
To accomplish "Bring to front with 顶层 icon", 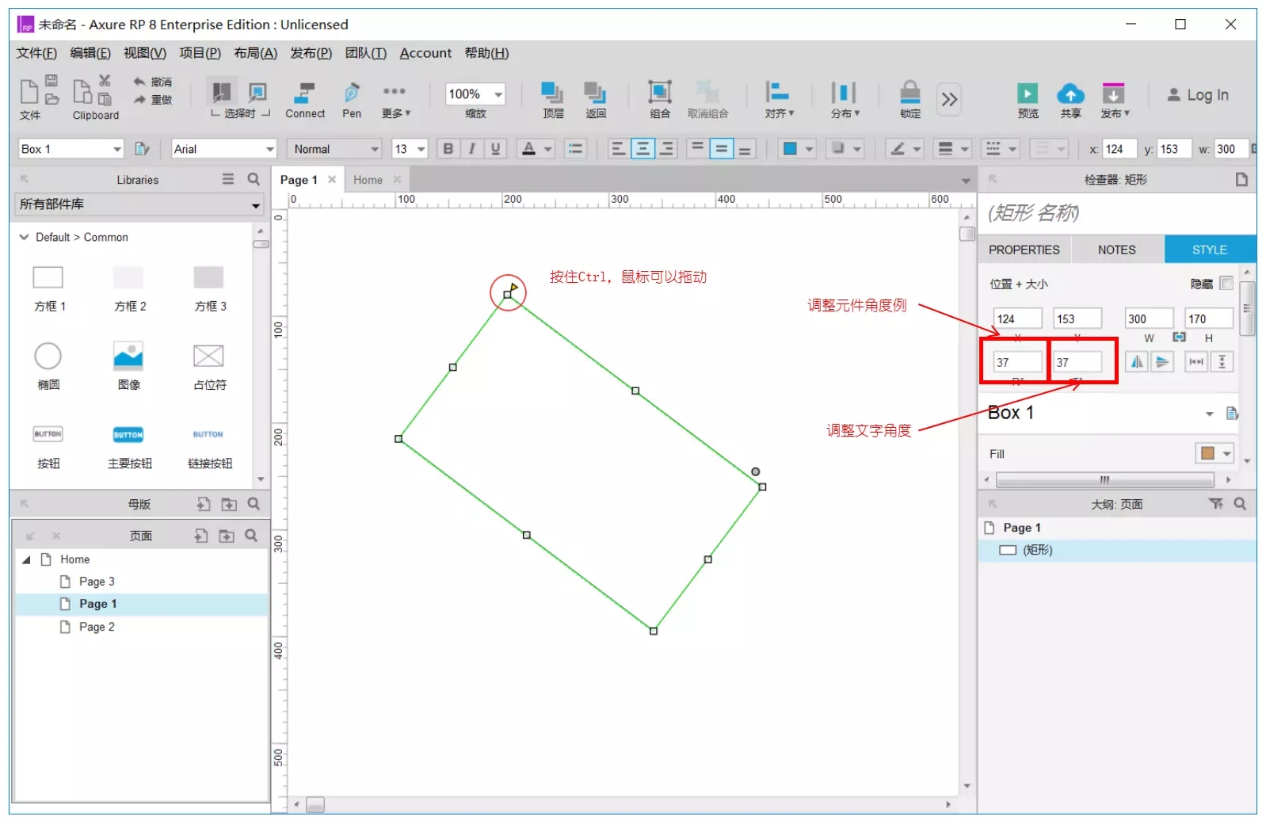I will click(x=552, y=93).
